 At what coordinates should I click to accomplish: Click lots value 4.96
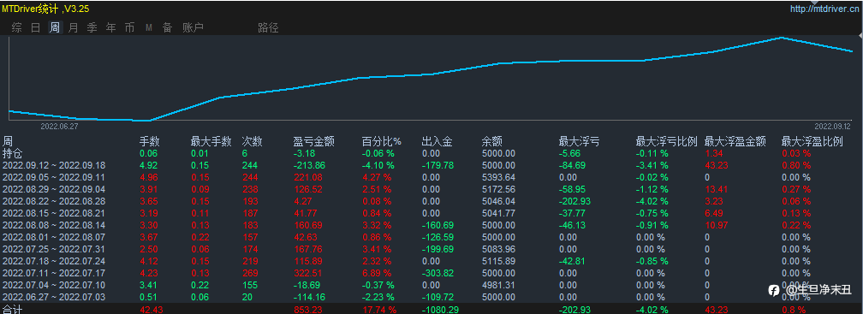click(149, 177)
